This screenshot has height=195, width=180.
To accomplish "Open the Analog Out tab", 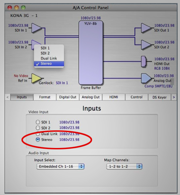I will pos(91,97).
